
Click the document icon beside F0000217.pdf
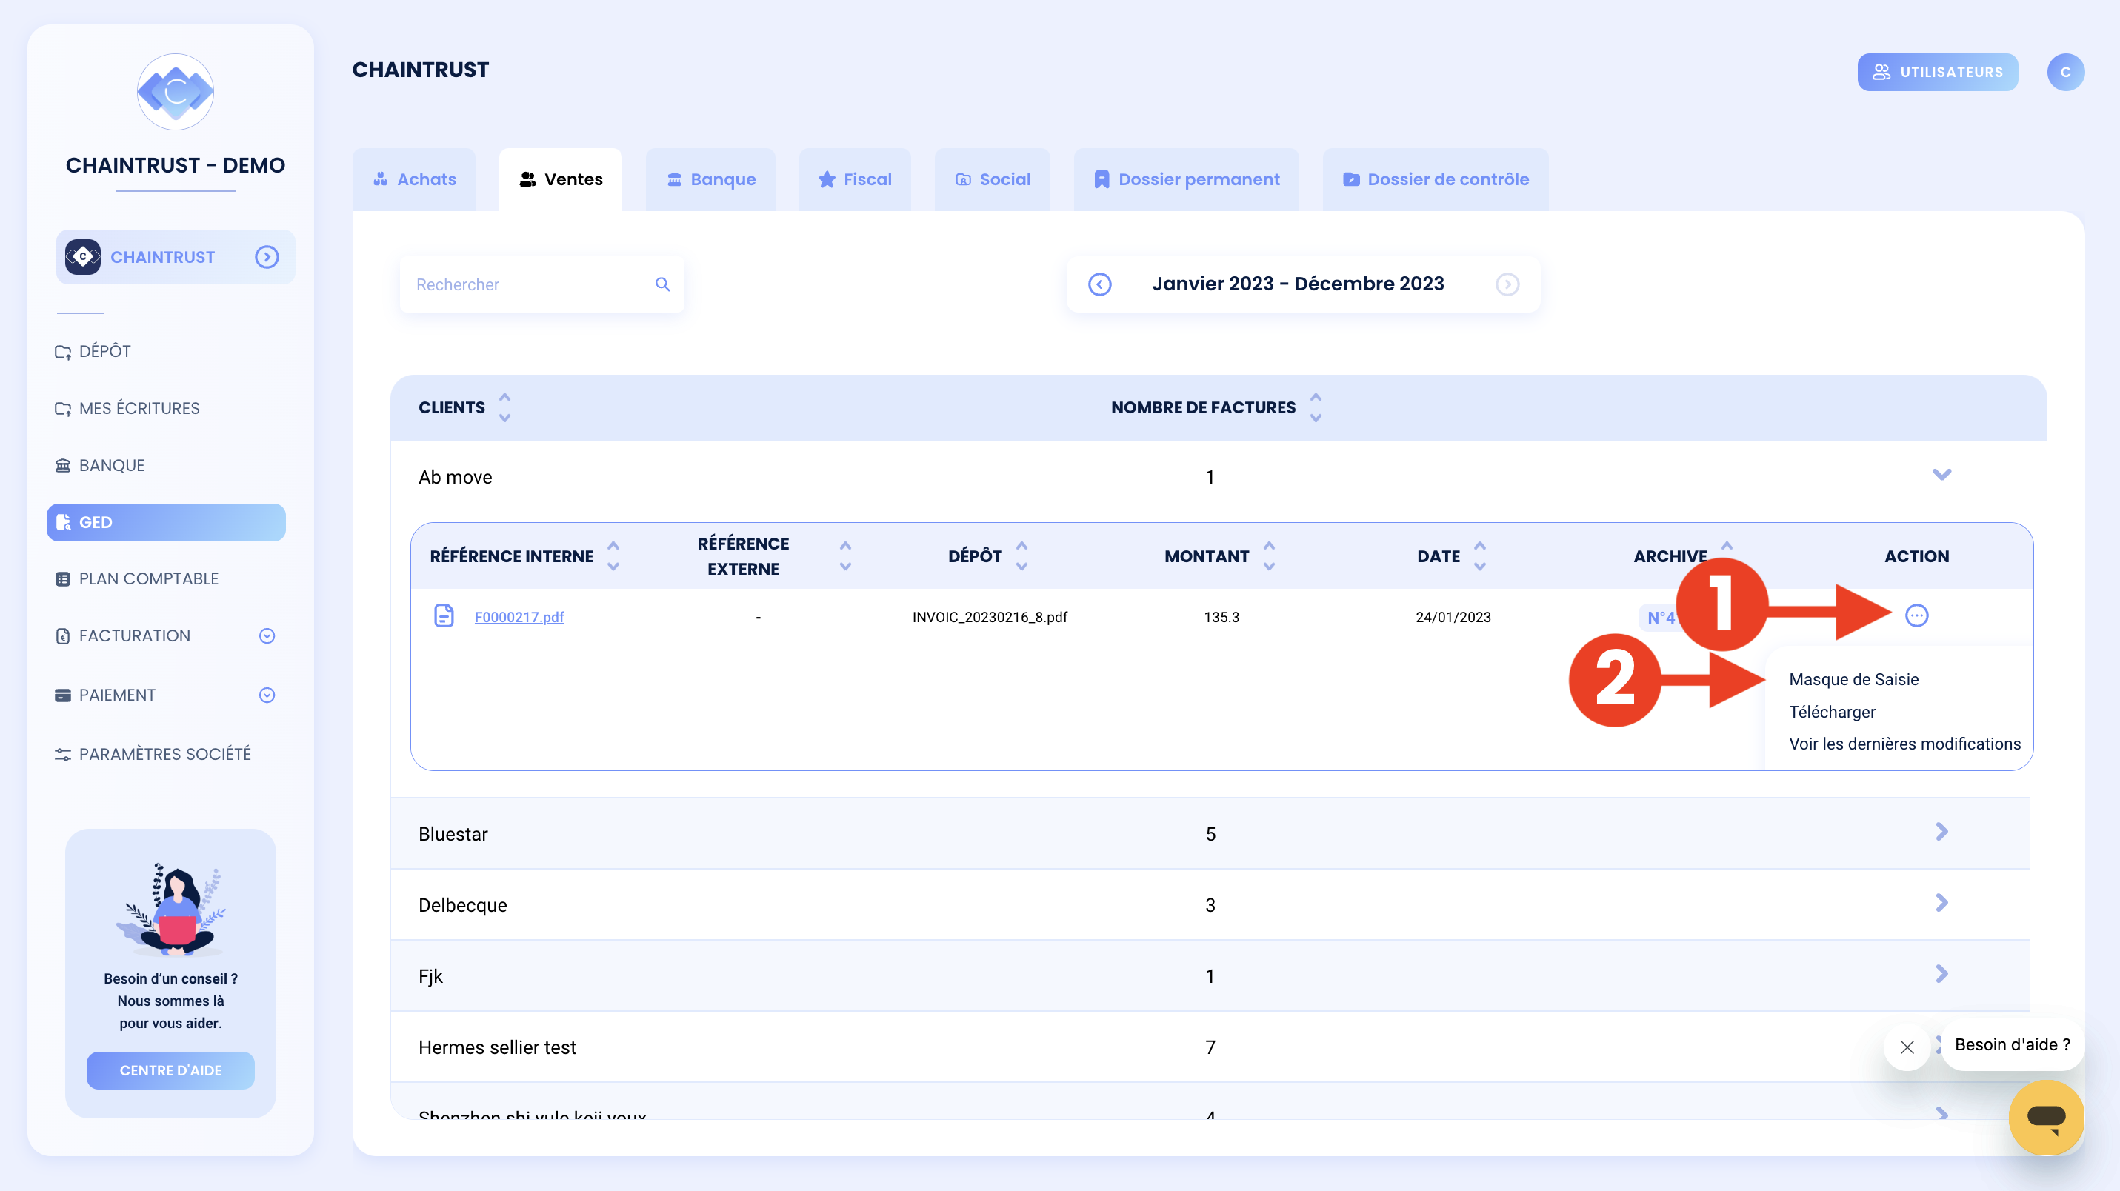coord(444,615)
